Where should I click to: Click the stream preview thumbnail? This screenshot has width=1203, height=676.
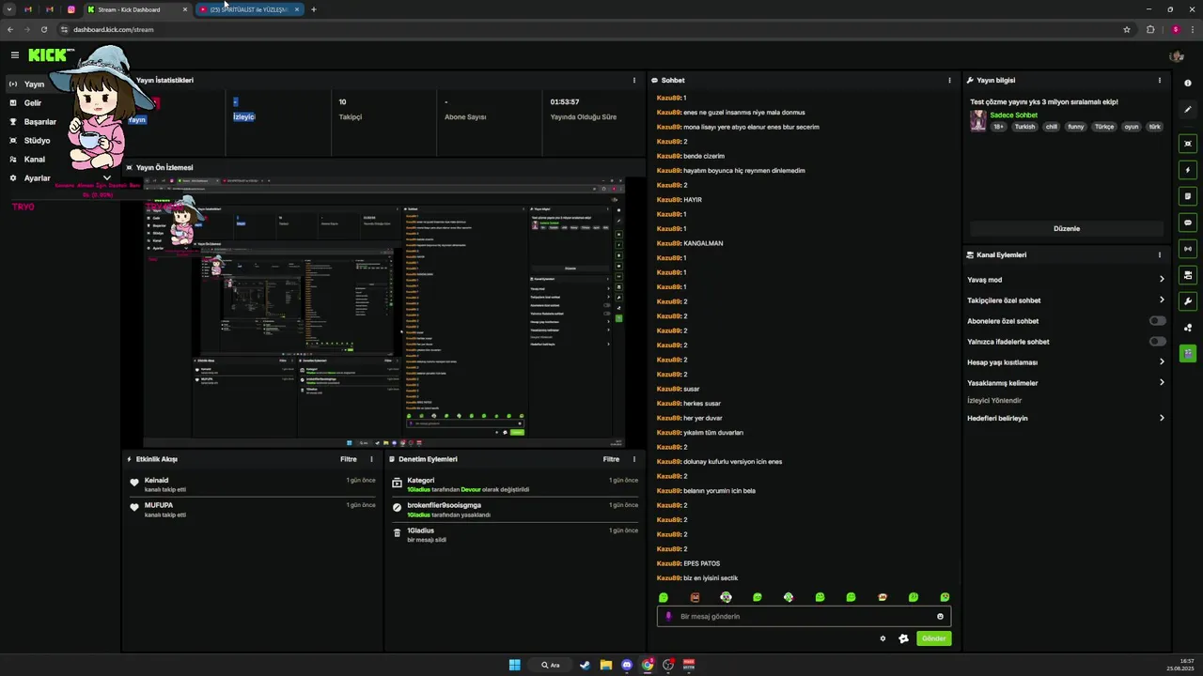click(383, 312)
